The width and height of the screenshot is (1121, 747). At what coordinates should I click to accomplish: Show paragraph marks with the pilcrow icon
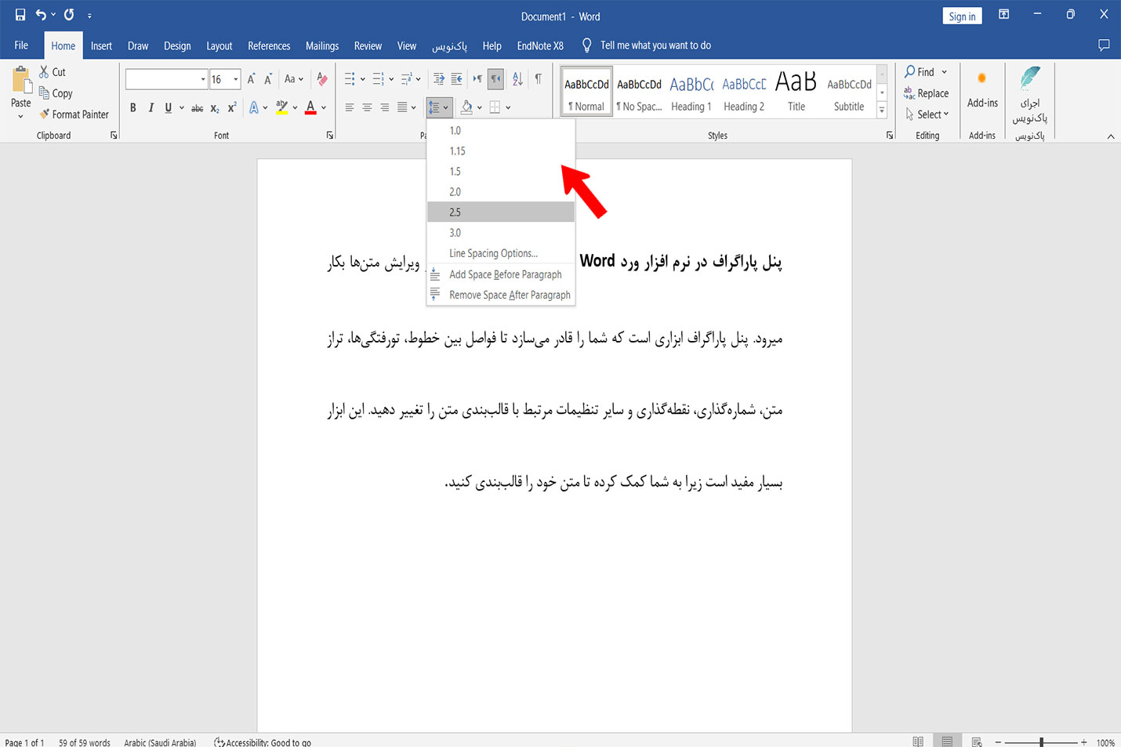coord(538,79)
